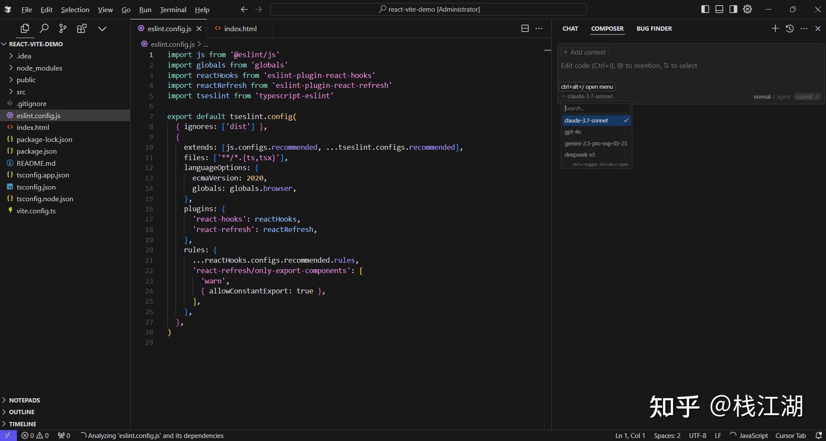This screenshot has height=441, width=826.
Task: Open the Explorer view icon
Action: click(x=25, y=29)
